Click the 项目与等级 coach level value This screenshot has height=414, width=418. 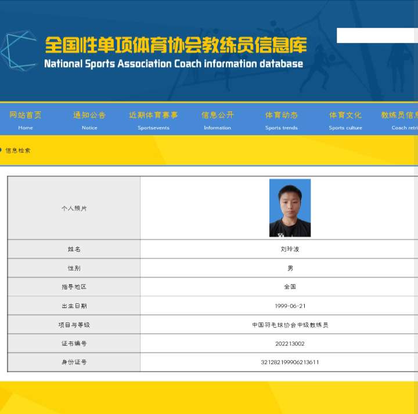click(290, 325)
